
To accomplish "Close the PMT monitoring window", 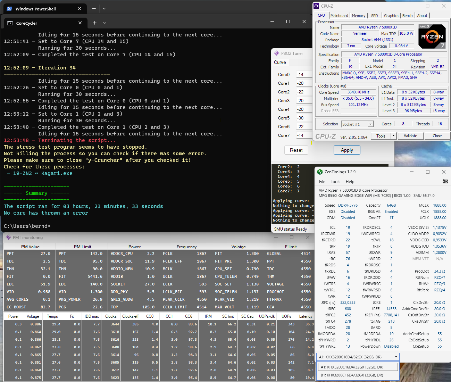I will [x=307, y=238].
